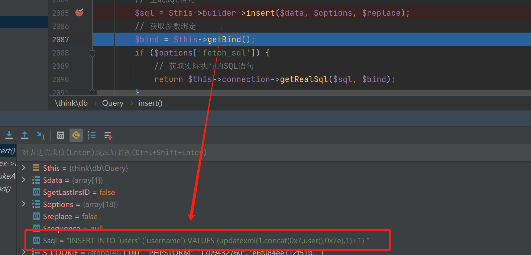This screenshot has height=255, width=531.
Task: Select the Query breadcrumb item
Action: point(113,103)
